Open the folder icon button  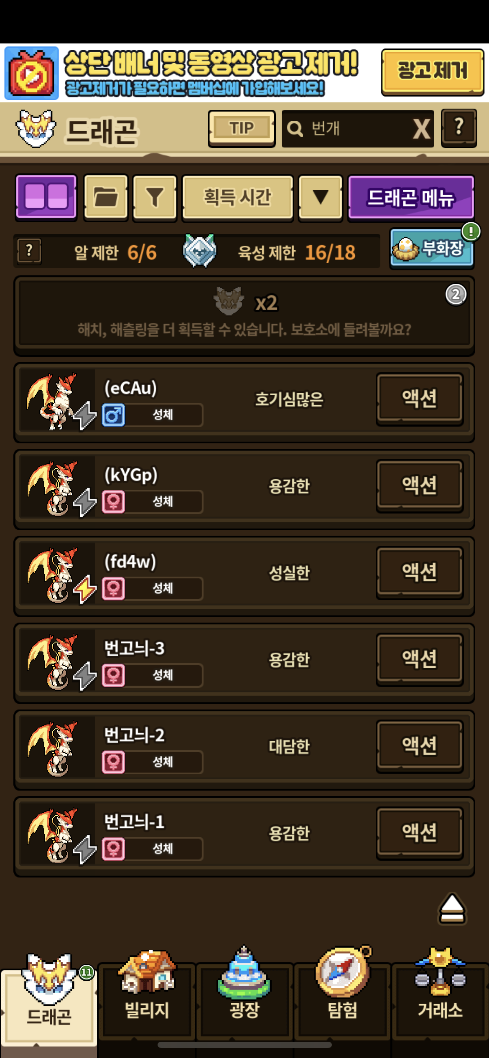pyautogui.click(x=106, y=197)
